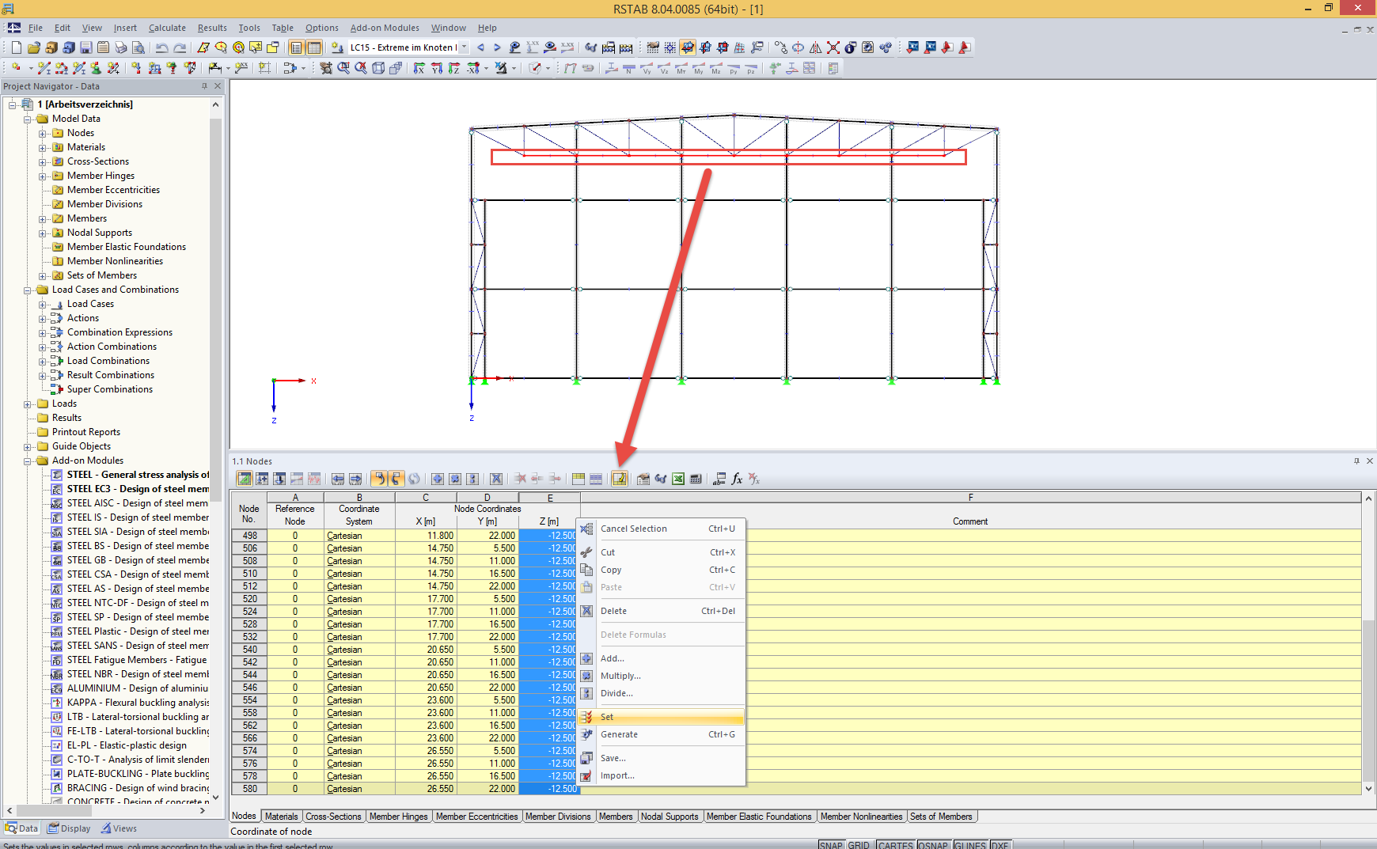Go to previous table with left arrow icon

click(338, 479)
